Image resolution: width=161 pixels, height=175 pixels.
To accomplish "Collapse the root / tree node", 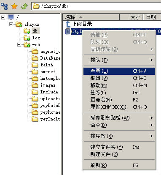I will (x=3, y=17).
